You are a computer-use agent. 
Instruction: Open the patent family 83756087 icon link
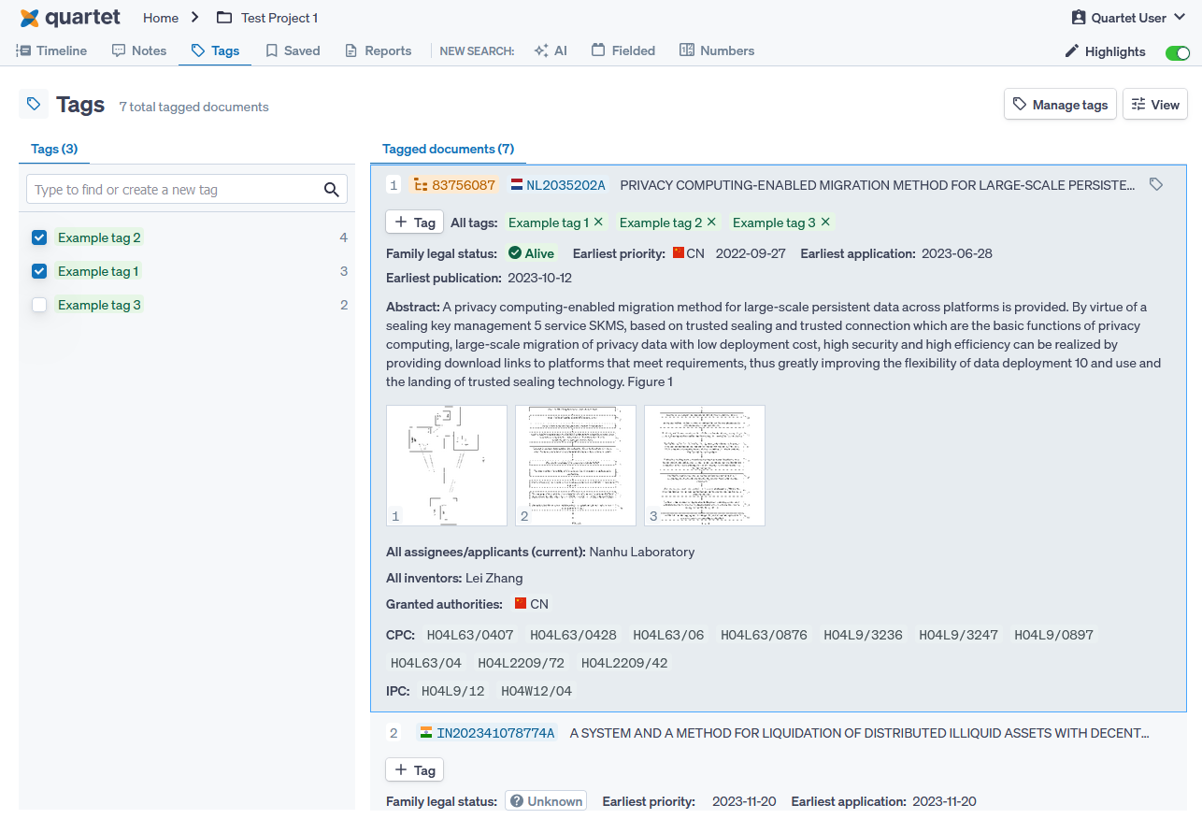pos(421,185)
